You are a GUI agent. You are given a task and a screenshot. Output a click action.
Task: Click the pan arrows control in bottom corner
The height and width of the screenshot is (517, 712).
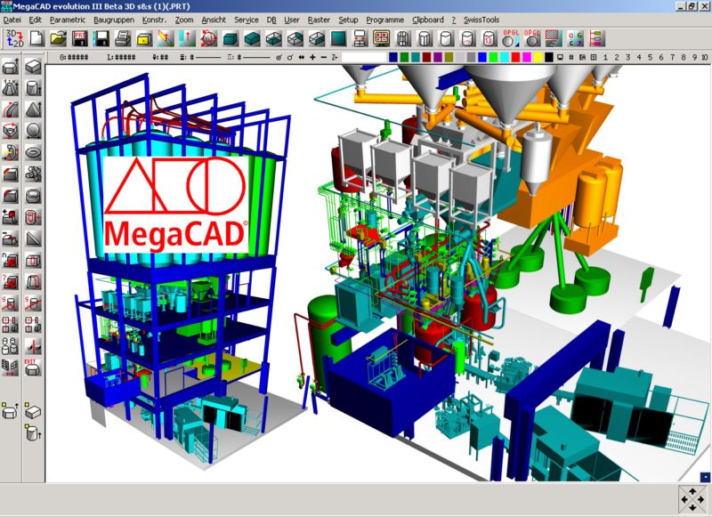pos(692,498)
